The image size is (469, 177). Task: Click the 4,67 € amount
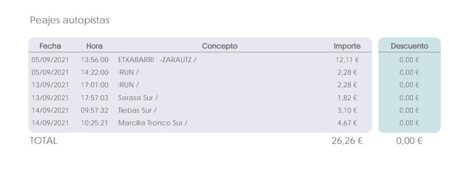(x=347, y=123)
